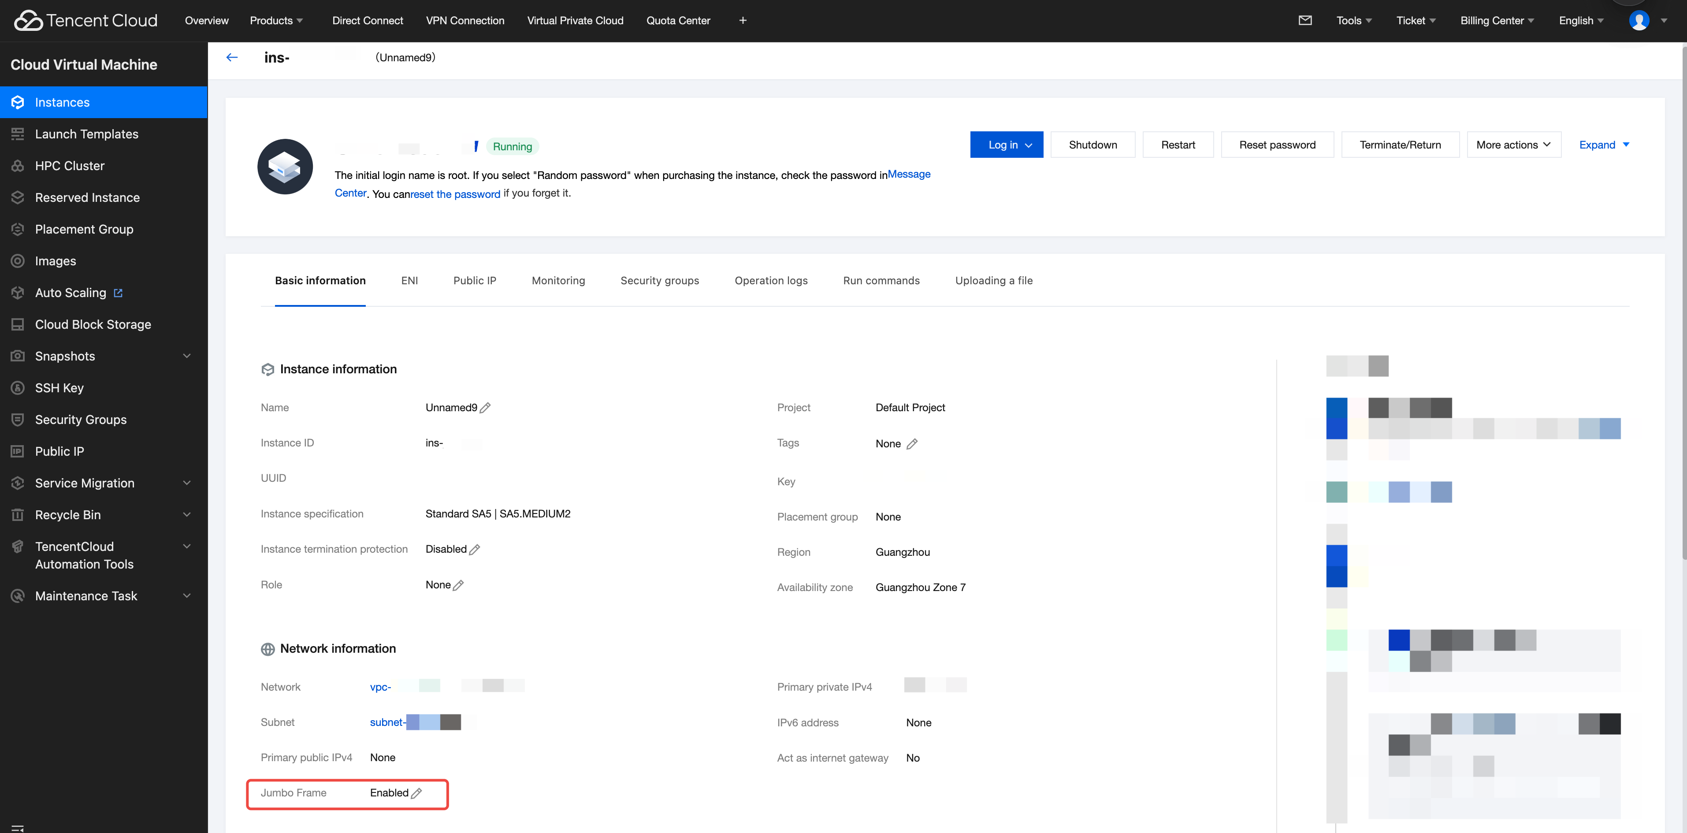Click the pencil icon next to Unnamed9
Image resolution: width=1687 pixels, height=833 pixels.
[485, 407]
